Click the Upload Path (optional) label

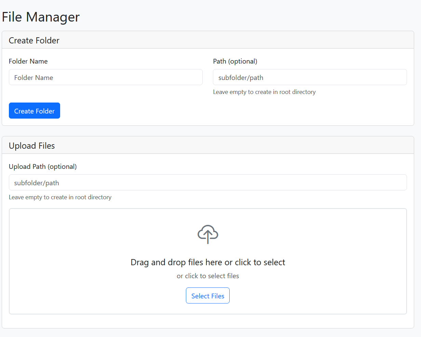point(43,166)
